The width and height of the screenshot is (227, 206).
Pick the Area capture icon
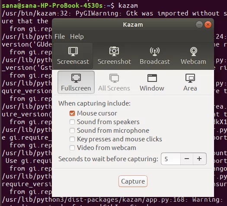tap(190, 78)
